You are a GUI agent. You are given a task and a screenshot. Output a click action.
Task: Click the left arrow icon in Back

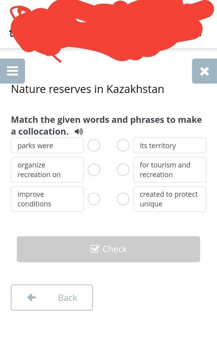pos(32,297)
